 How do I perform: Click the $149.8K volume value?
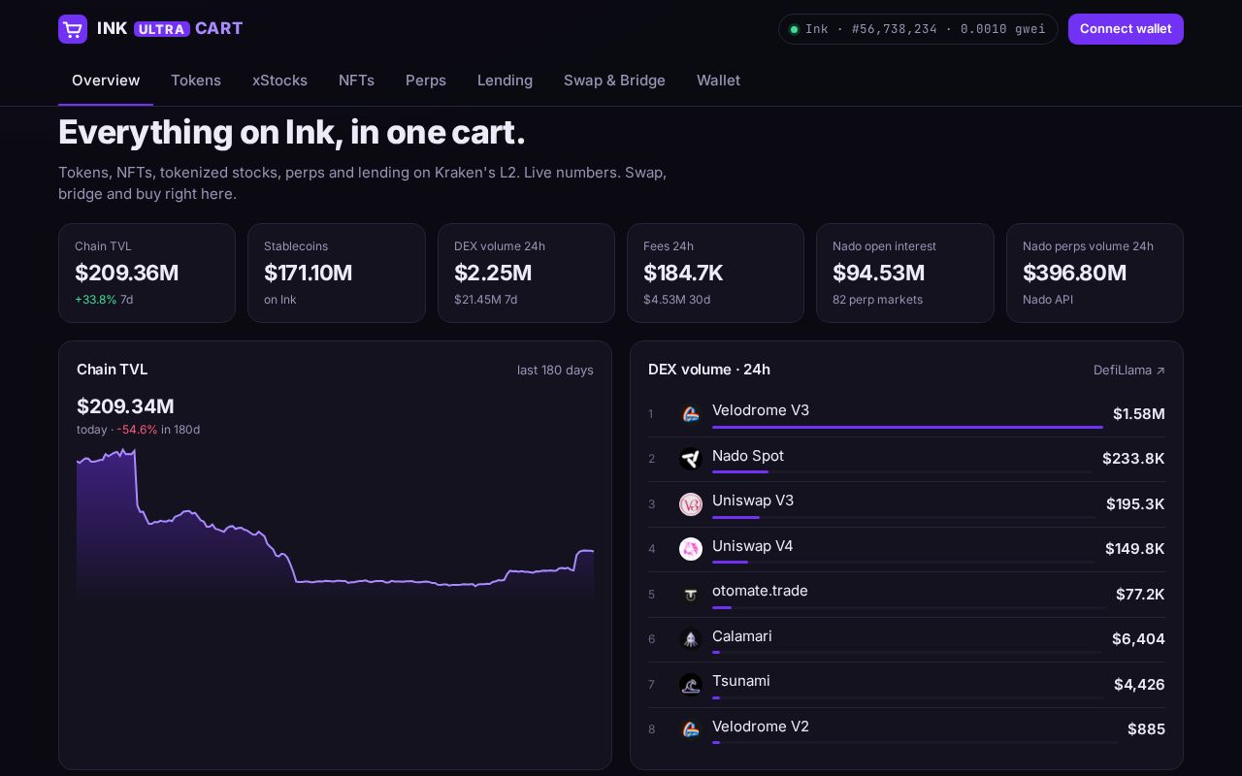click(x=1135, y=549)
